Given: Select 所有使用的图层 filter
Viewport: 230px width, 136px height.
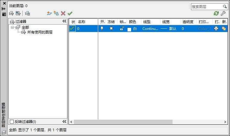Looking at the screenshot, I should [x=40, y=32].
